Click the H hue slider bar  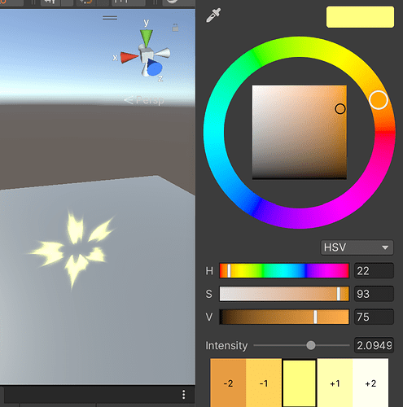pyautogui.click(x=284, y=270)
